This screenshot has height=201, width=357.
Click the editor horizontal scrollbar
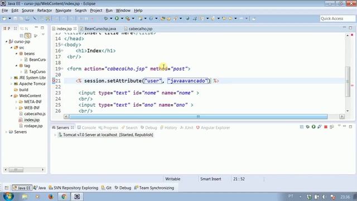coord(198,117)
